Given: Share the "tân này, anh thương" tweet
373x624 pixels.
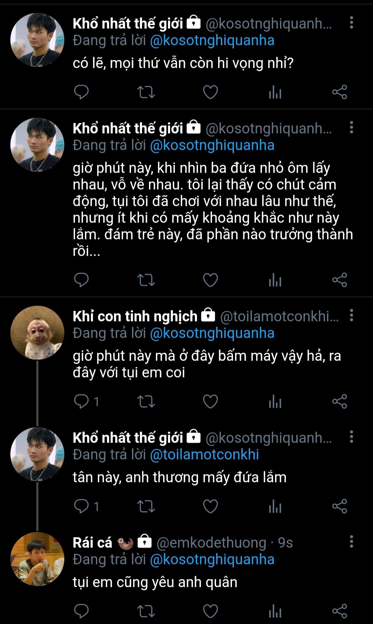Looking at the screenshot, I should pos(339,506).
